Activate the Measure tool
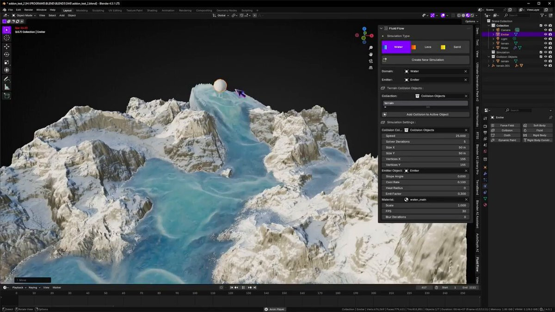The image size is (555, 312). 6,87
